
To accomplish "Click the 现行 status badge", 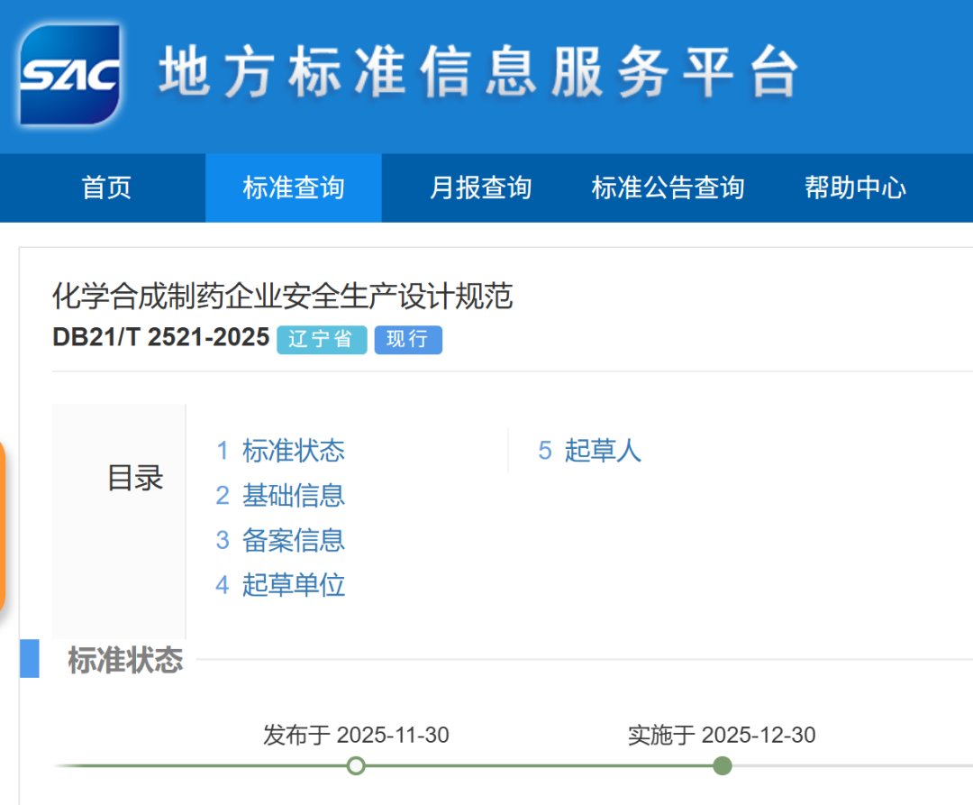I will point(407,340).
